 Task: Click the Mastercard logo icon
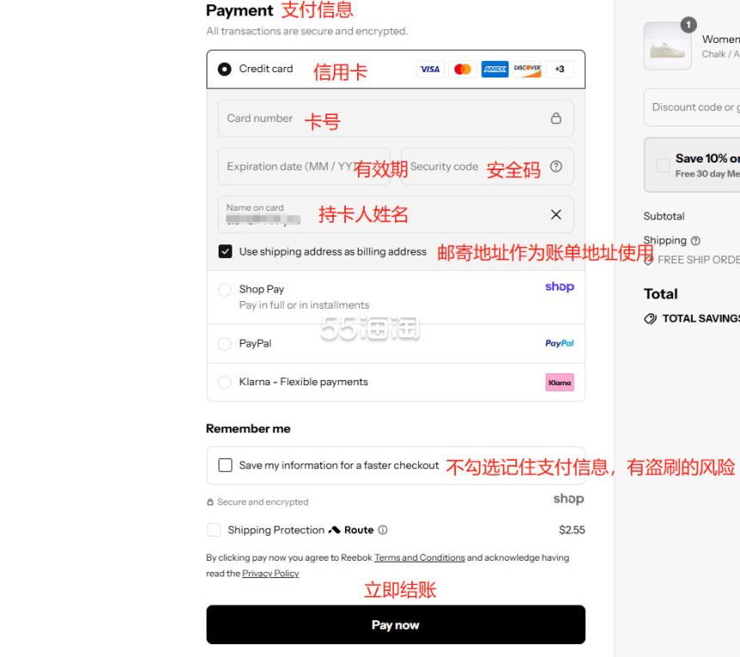463,70
